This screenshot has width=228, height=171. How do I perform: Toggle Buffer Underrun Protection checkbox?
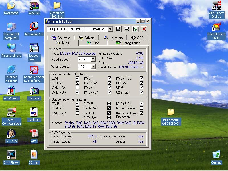point(141,113)
